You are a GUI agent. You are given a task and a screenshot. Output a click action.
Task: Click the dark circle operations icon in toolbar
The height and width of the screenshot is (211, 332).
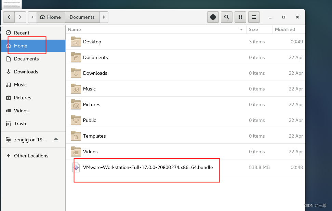click(x=213, y=17)
